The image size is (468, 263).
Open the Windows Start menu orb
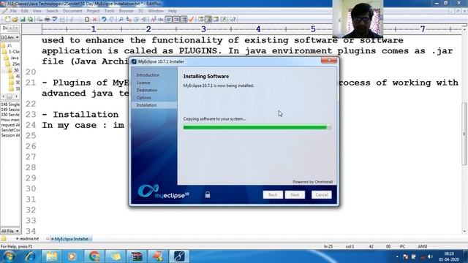[9, 256]
